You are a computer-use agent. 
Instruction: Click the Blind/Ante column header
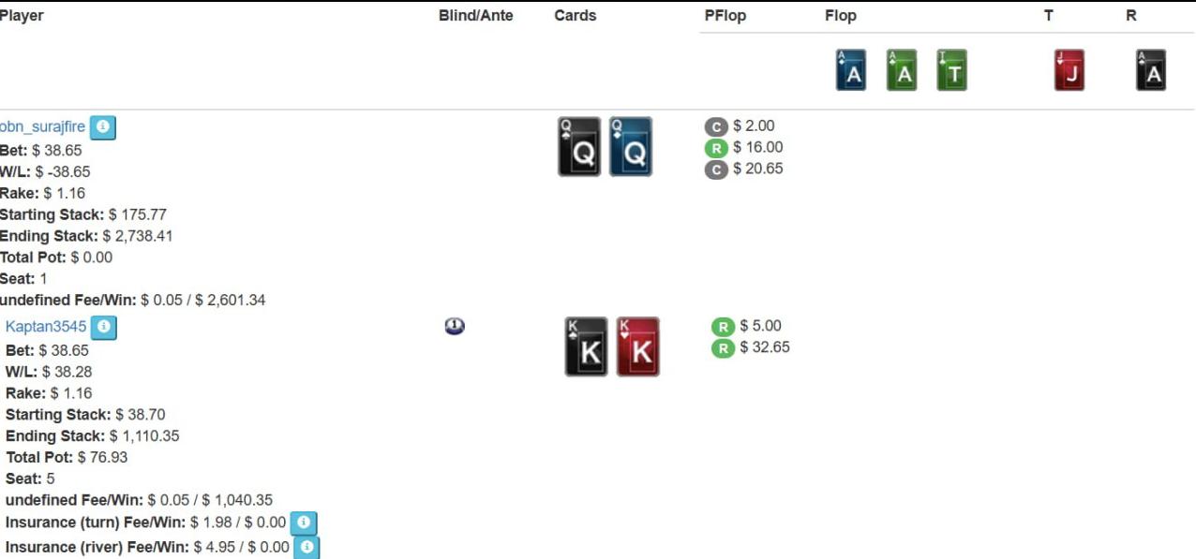pos(475,16)
